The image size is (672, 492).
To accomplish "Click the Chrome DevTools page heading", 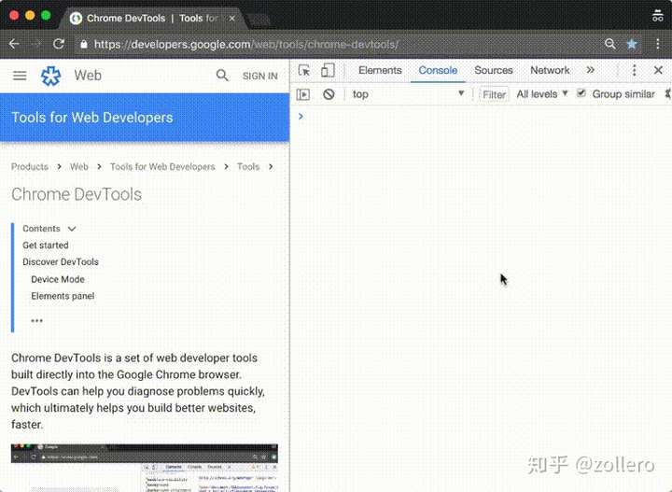I will 77,194.
